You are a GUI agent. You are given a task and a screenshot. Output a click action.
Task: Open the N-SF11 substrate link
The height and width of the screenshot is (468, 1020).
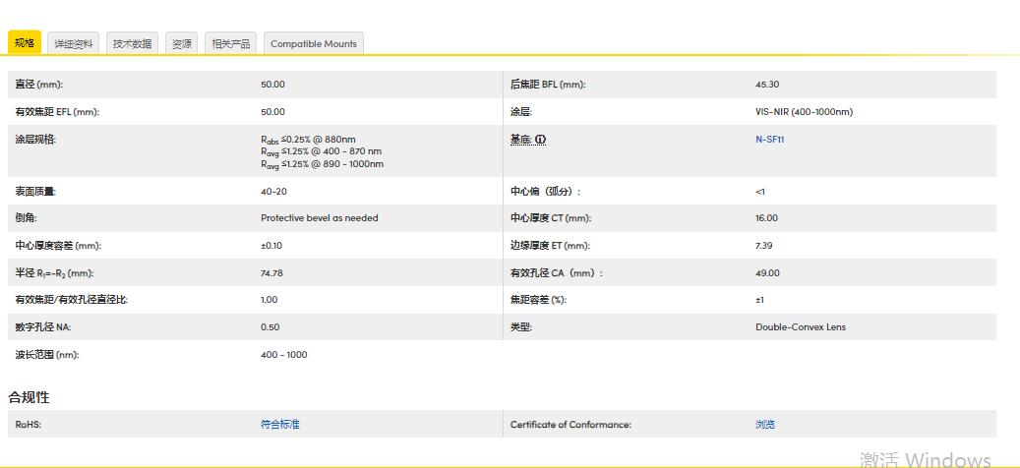(x=769, y=140)
